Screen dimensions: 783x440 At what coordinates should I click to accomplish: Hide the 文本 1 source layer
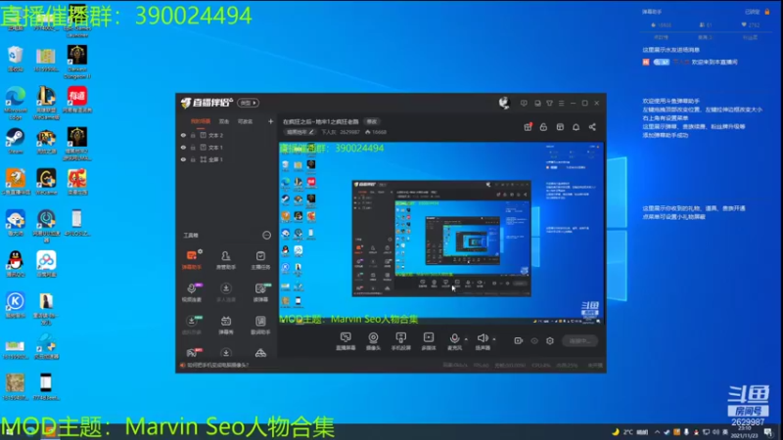(183, 148)
